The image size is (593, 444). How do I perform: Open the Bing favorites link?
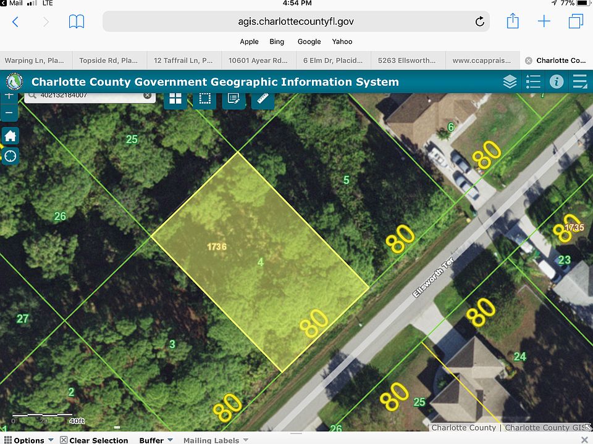pos(277,41)
